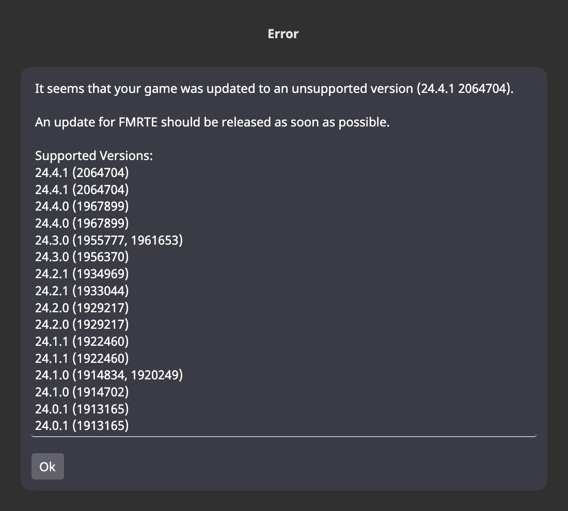Click the unsupported version message line

pyautogui.click(x=274, y=89)
